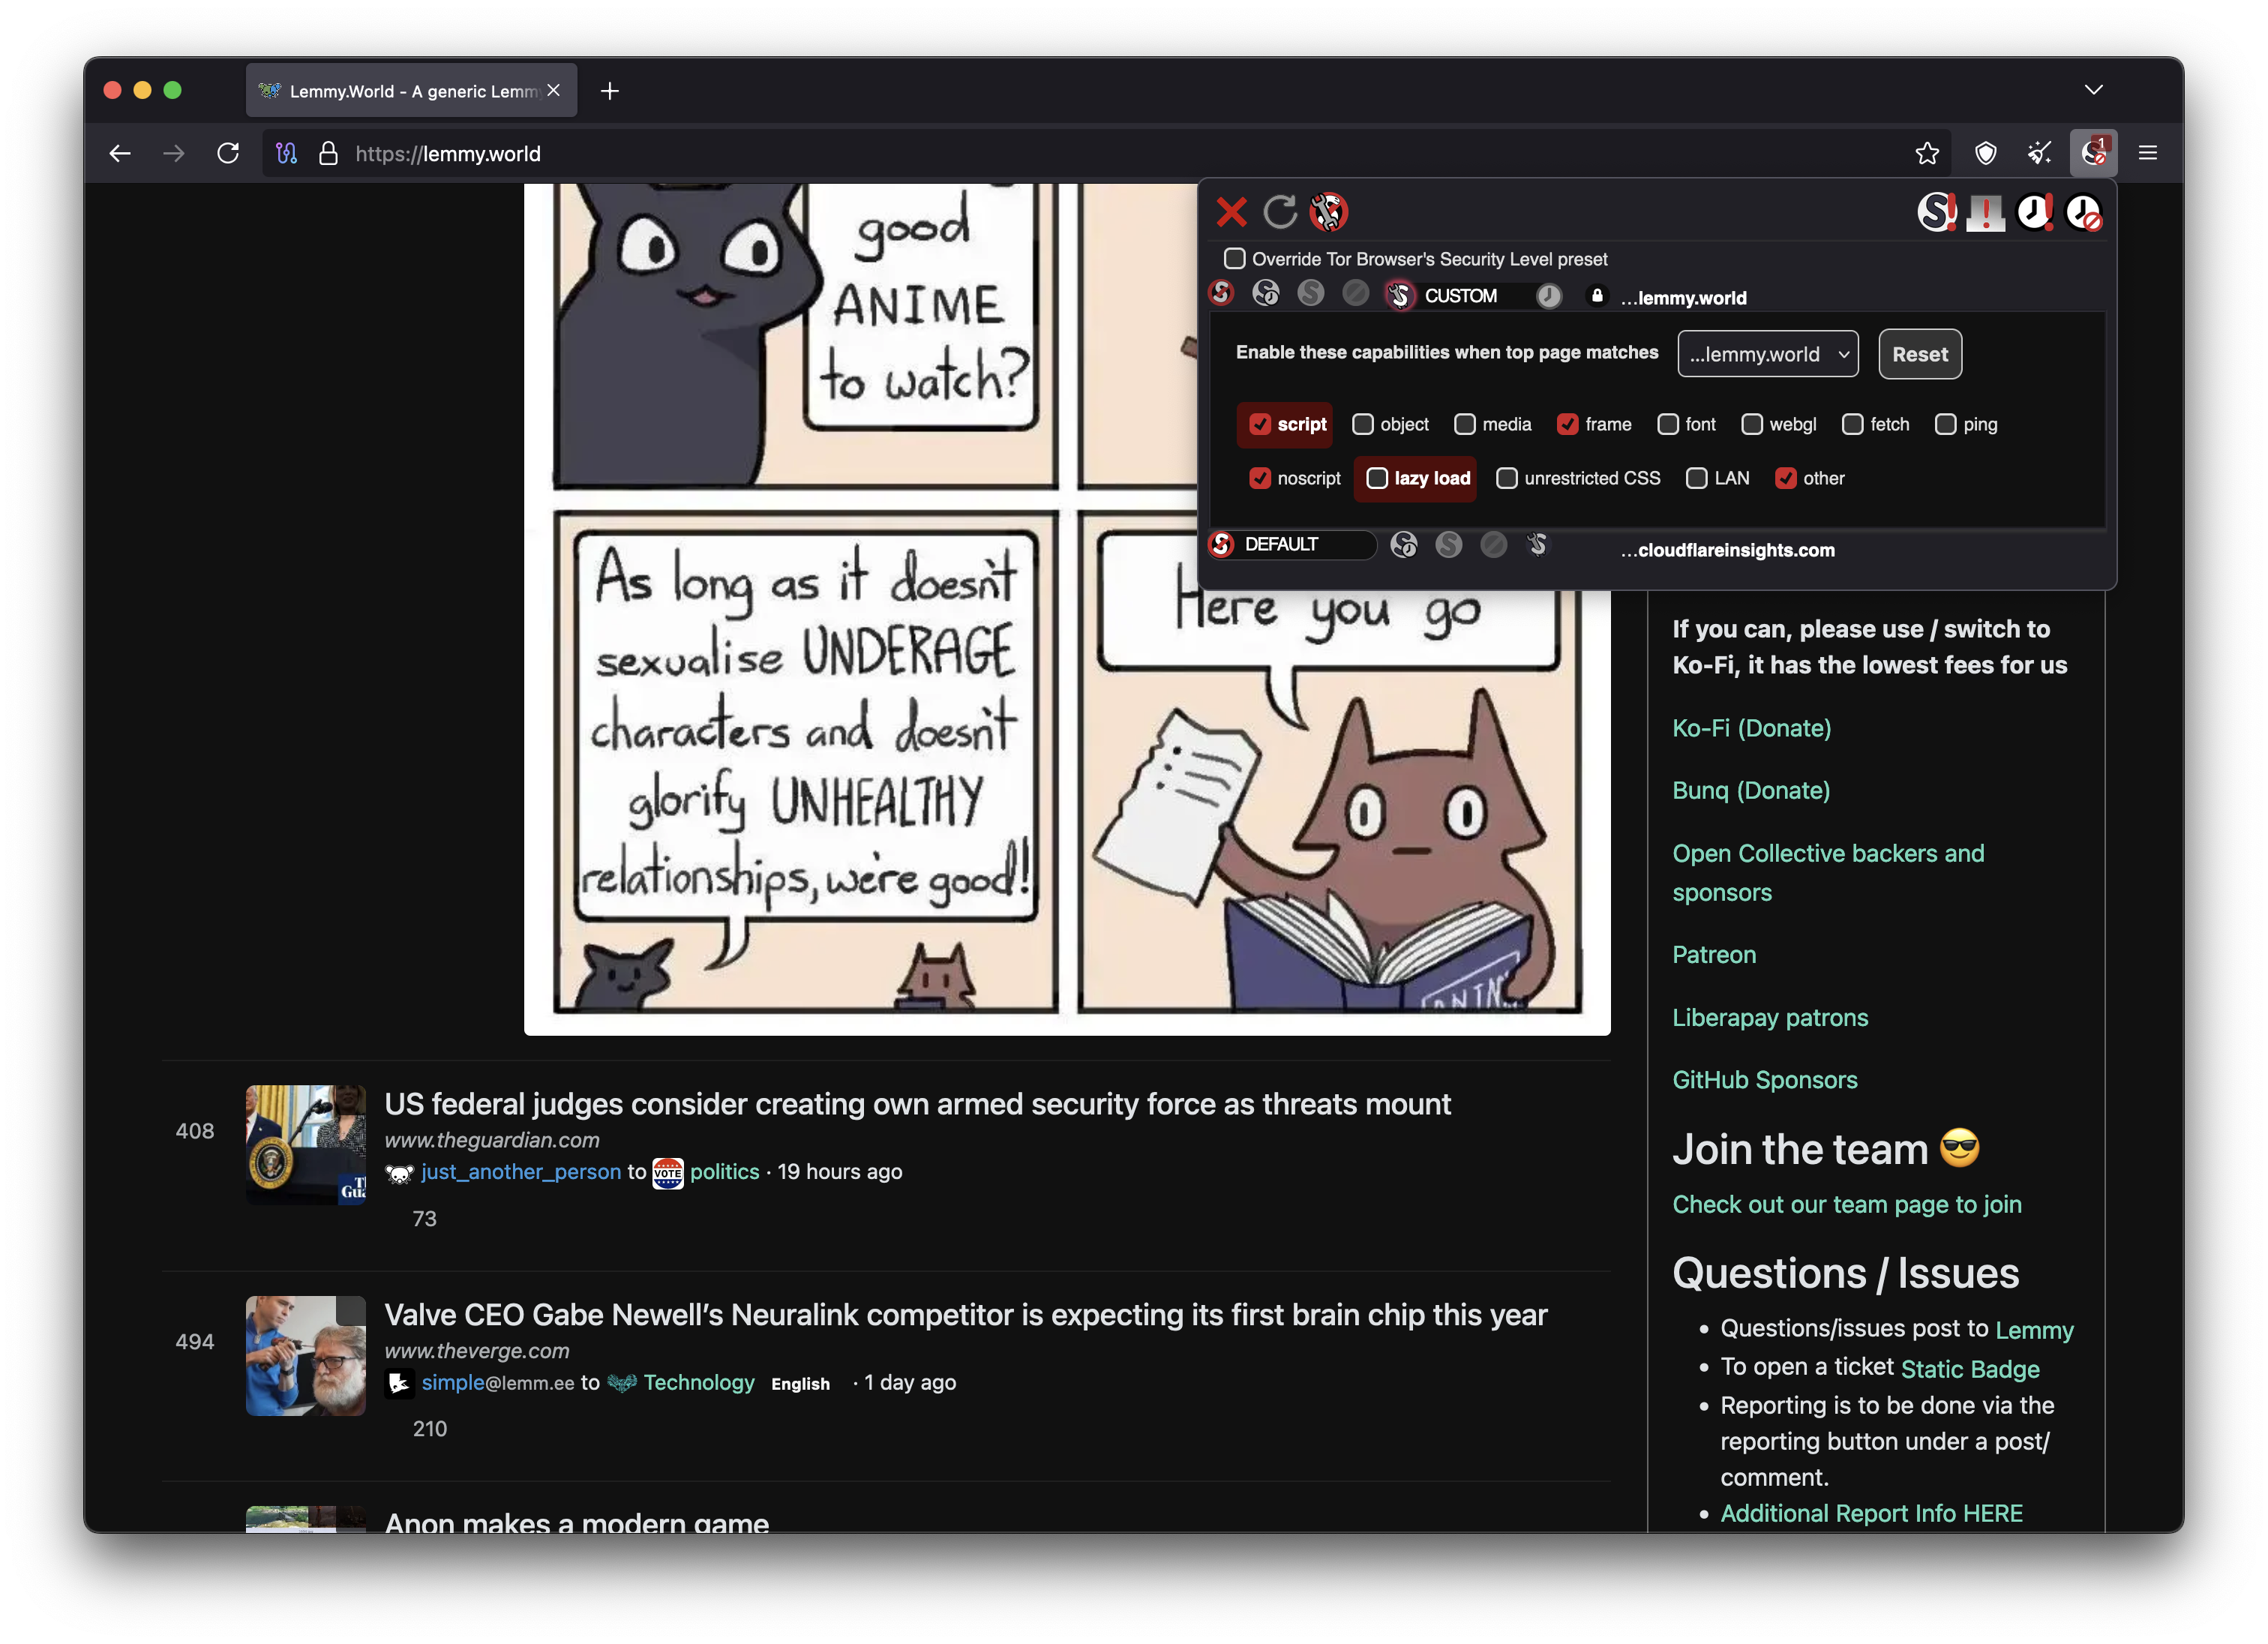Enable the font capability
The width and height of the screenshot is (2268, 1644).
1668,424
